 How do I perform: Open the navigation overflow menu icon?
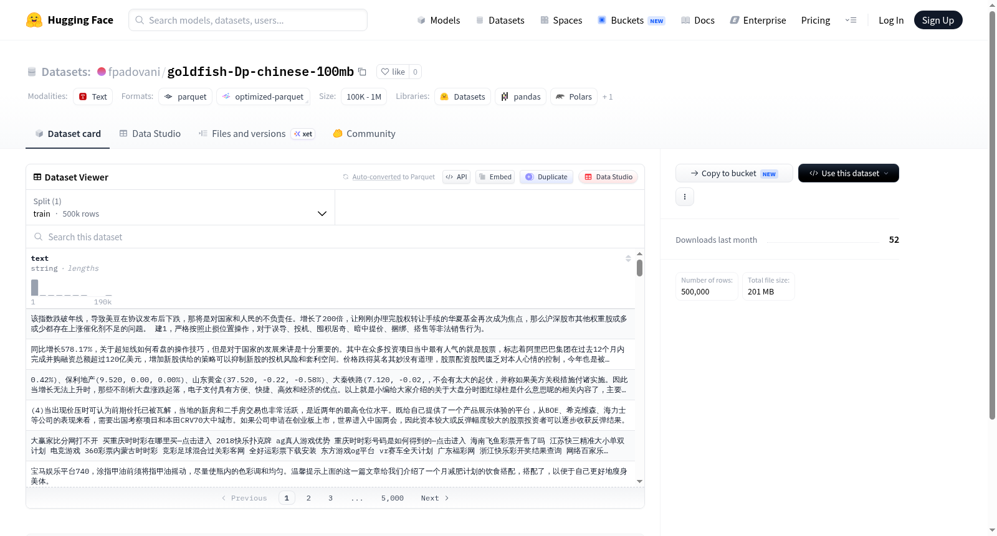click(x=851, y=20)
